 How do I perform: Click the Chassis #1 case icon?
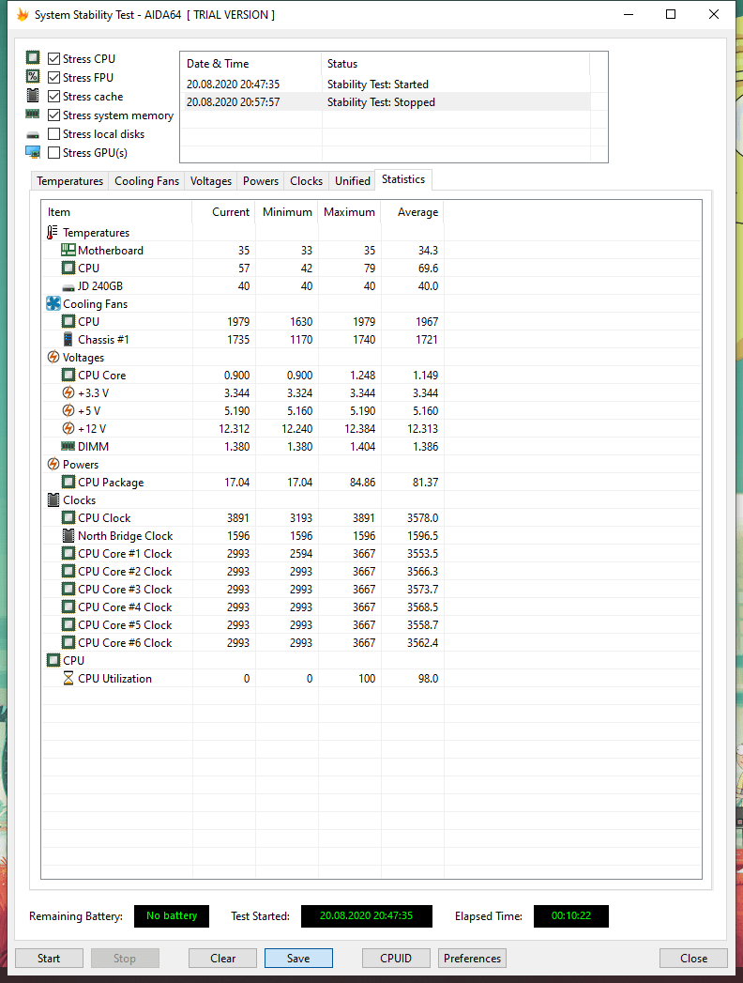68,339
